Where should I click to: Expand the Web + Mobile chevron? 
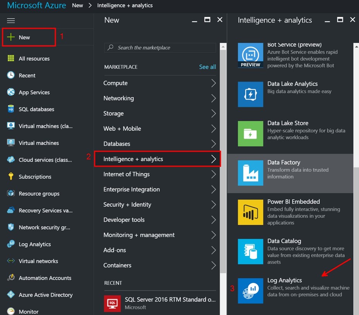pos(214,129)
